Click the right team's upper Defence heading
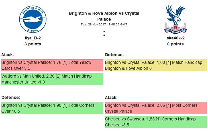Image resolution: width=208 pixels, height=137 pixels. coord(114,55)
